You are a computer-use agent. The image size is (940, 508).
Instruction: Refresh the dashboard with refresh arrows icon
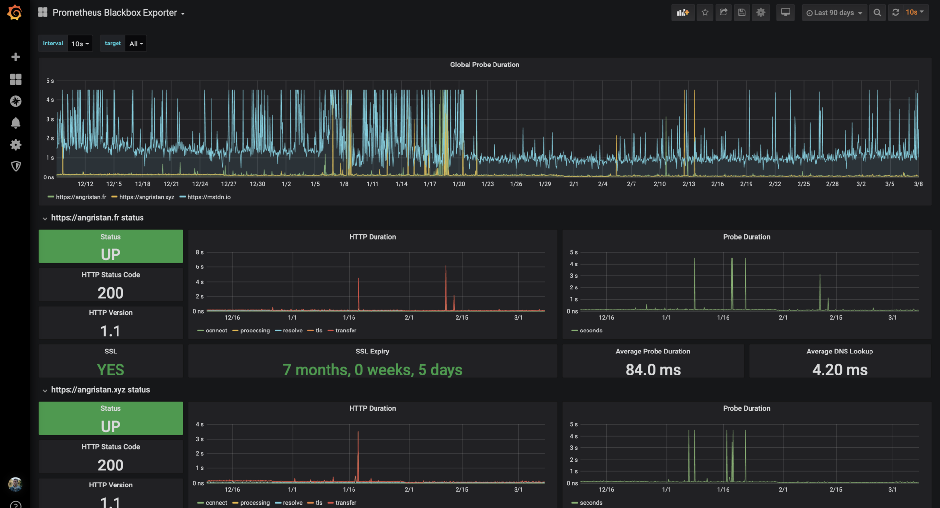click(895, 12)
